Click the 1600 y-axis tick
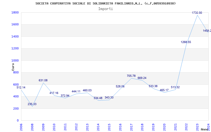Viewport: 211px width, 132px height. click(x=15, y=25)
